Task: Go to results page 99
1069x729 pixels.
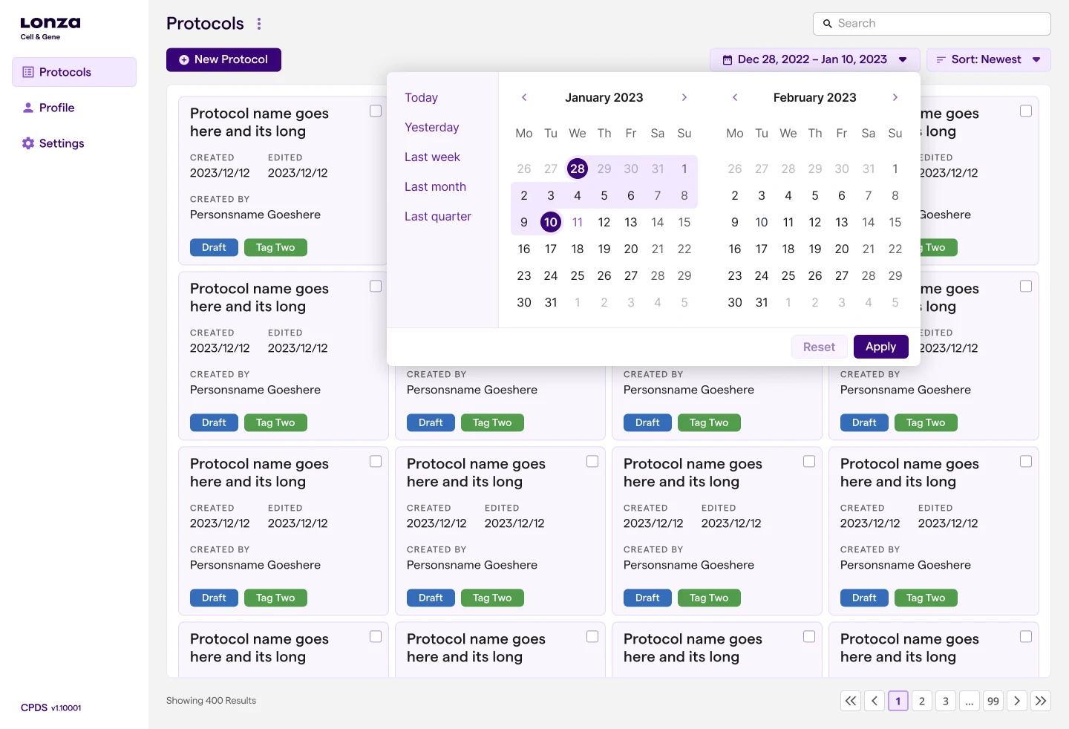Action: (x=993, y=701)
